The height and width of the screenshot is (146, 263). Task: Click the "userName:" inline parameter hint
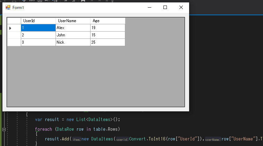[213, 139]
